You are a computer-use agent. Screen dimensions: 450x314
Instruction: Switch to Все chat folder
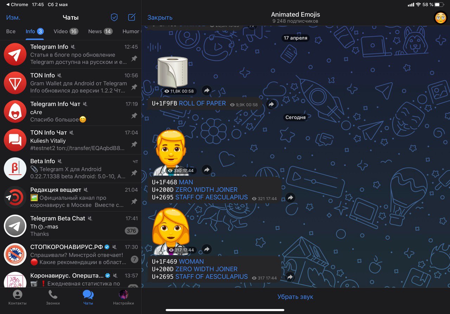point(11,31)
